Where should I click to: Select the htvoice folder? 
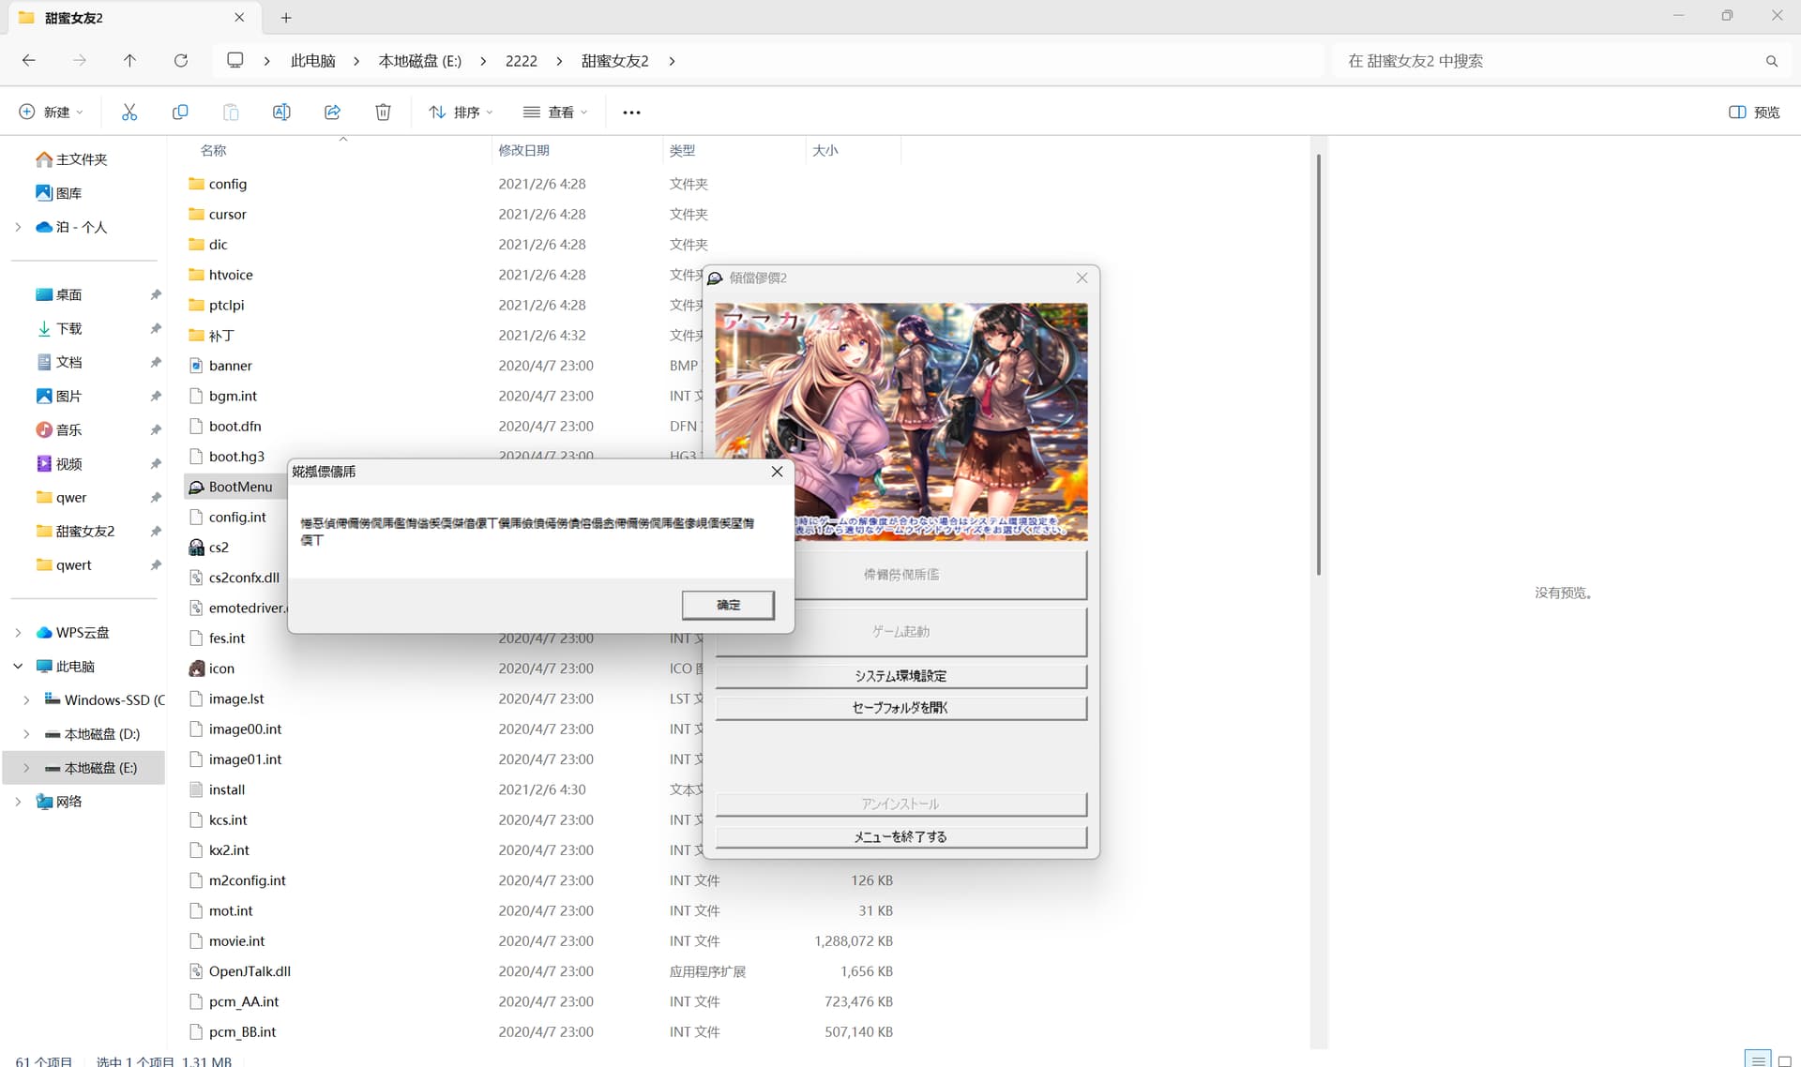221,275
